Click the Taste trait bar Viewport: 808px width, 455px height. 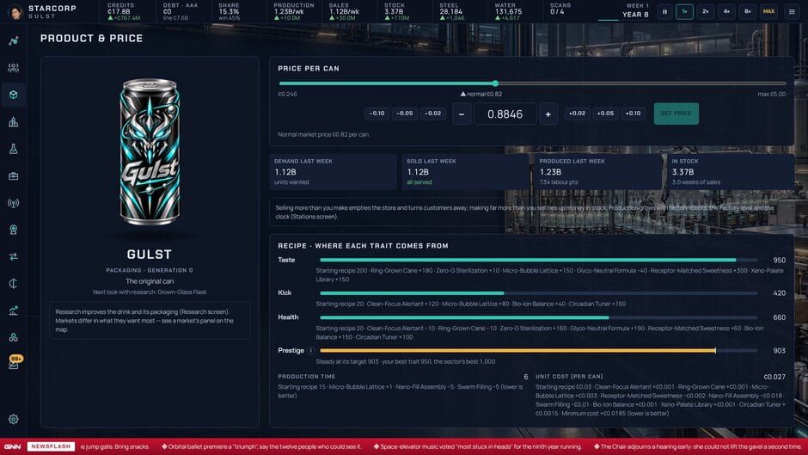538,260
